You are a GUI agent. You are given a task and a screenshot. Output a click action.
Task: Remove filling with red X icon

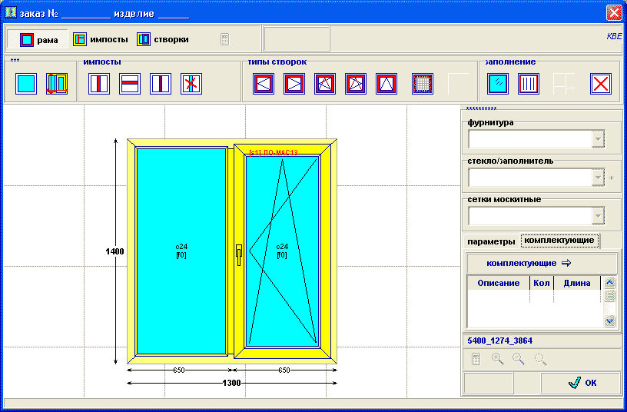[x=601, y=84]
